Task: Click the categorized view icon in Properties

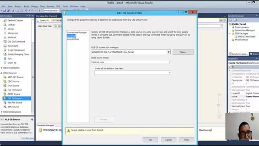Action: (x=229, y=67)
